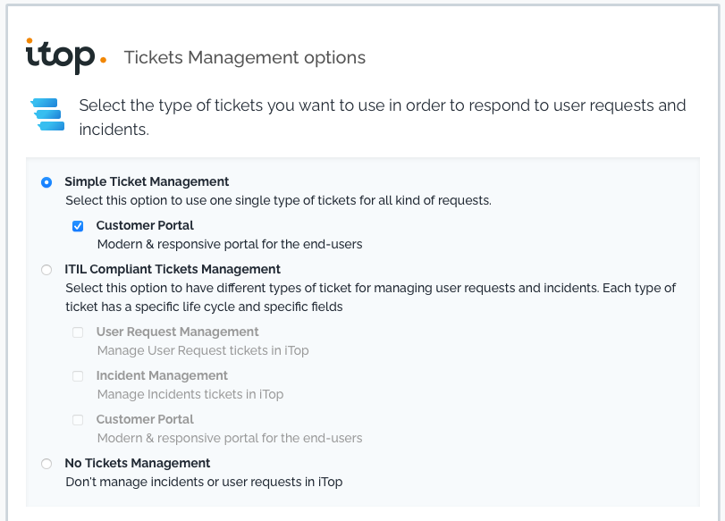The height and width of the screenshot is (521, 725).
Task: Uncheck Customer Portal under Simple Ticket Management
Action: 78,226
